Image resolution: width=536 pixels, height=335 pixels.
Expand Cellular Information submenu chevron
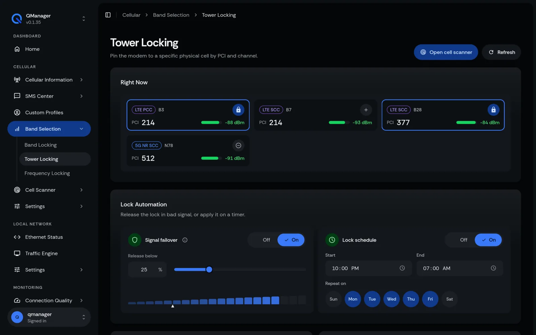(x=81, y=80)
